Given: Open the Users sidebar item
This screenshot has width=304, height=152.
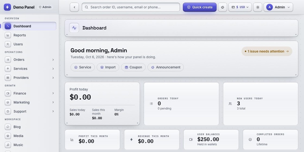Looking at the screenshot, I should click(29, 44).
